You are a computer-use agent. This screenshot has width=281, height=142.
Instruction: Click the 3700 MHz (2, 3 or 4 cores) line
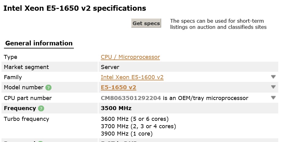click(x=138, y=126)
